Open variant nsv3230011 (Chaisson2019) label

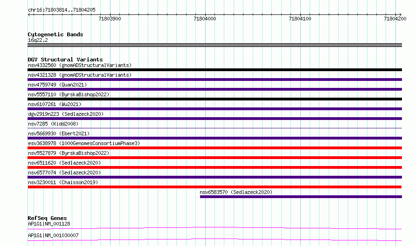(x=63, y=182)
